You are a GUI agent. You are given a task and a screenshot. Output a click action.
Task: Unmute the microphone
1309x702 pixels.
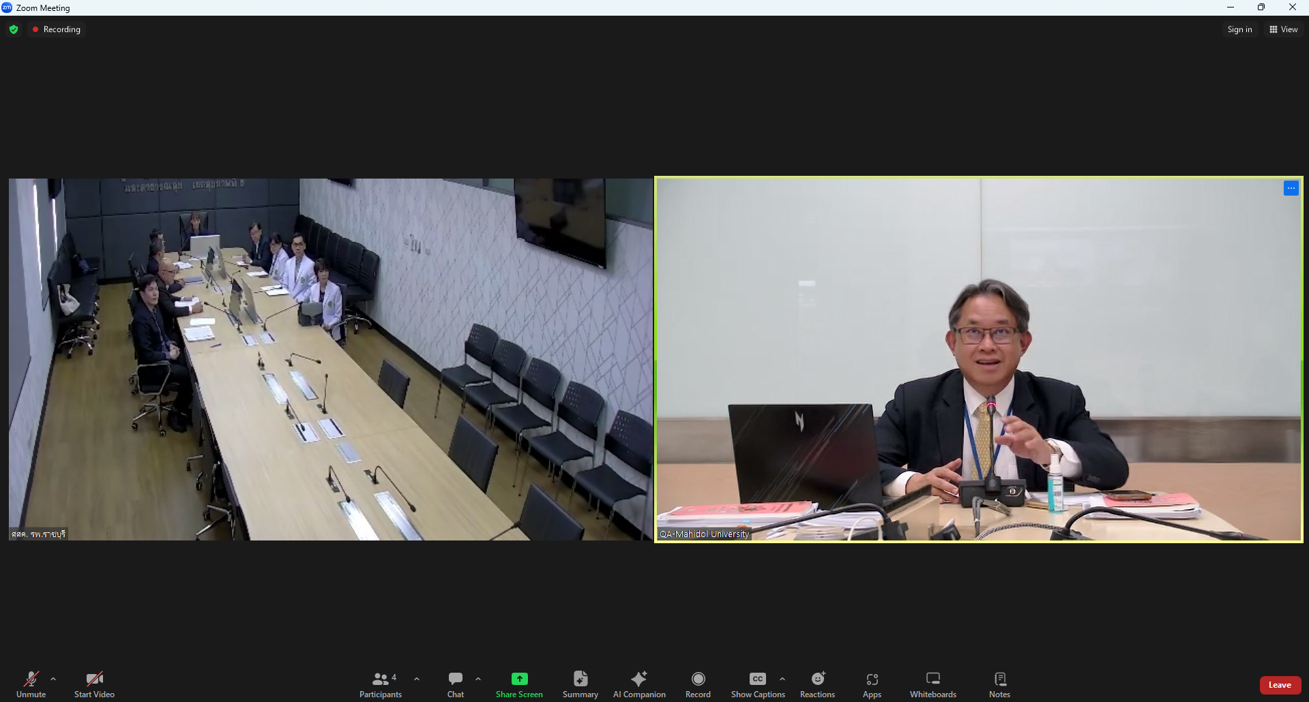(31, 684)
